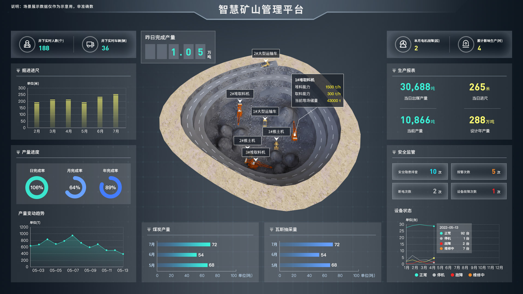Open the 安全隐患排查 count tile
Viewport: 523px width, 294px height.
tap(420, 172)
